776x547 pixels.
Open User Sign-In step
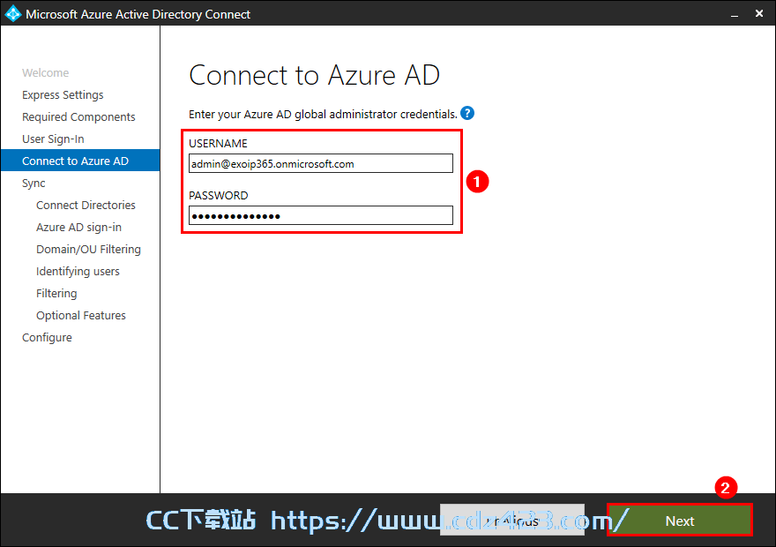53,139
